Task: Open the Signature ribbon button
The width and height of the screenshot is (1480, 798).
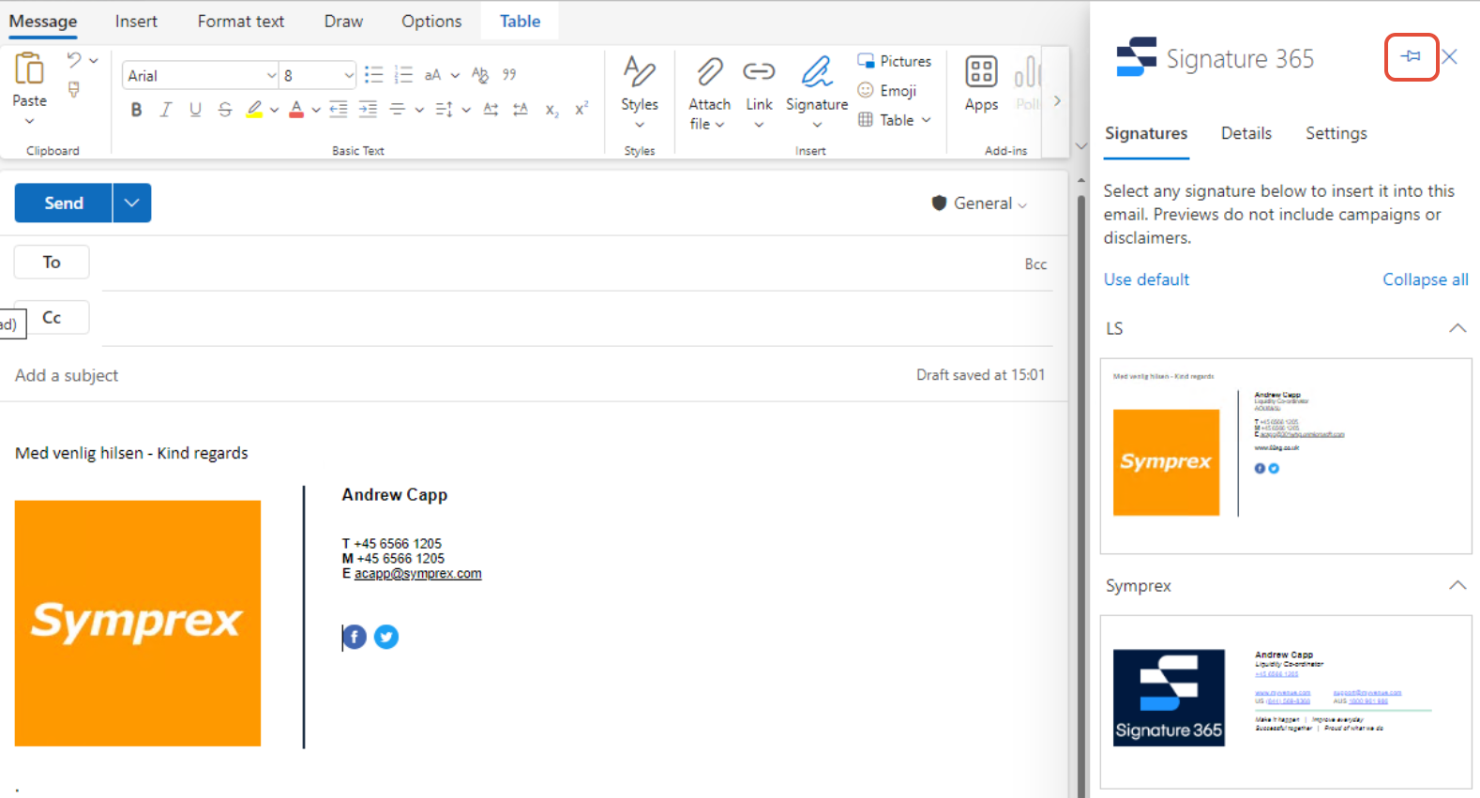Action: [x=817, y=91]
